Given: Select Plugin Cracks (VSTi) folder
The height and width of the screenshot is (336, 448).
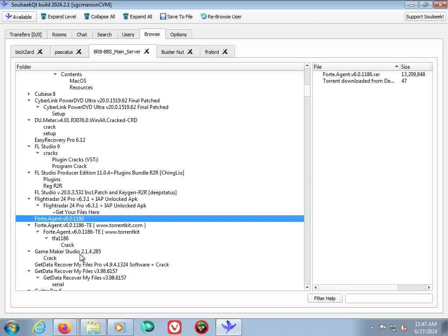Looking at the screenshot, I should 75,160.
